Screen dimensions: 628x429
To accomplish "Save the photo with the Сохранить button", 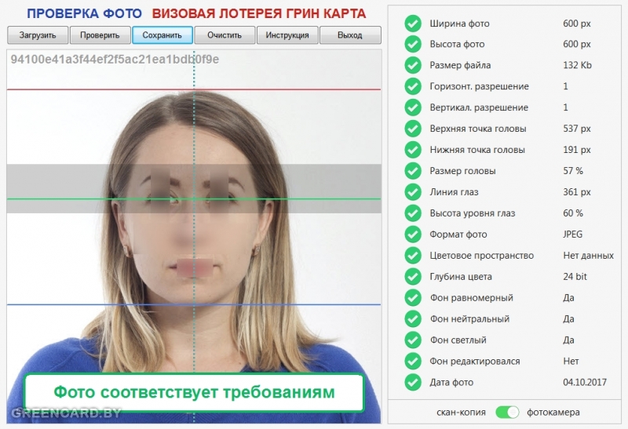I will (x=162, y=35).
